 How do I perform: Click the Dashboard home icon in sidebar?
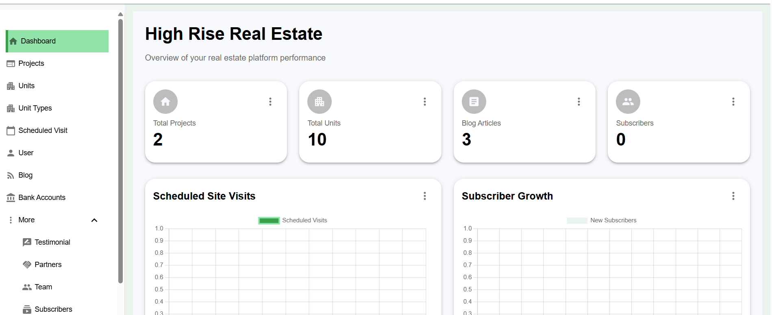[13, 41]
